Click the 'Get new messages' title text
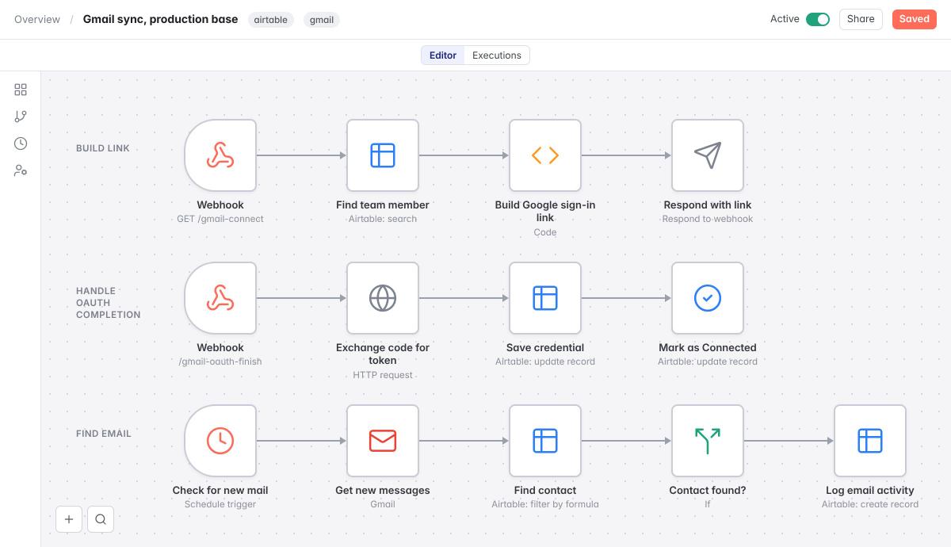Screen dimensions: 951x547 point(383,490)
